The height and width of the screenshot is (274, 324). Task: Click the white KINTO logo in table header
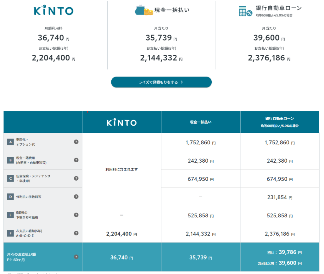point(121,122)
